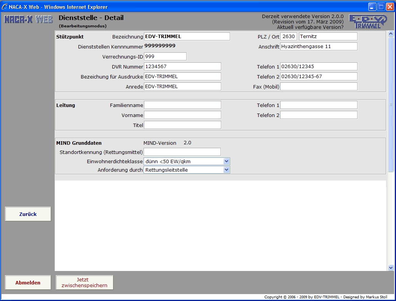Click the Anrede input field
Screen dimensions: 396x301
coord(182,86)
